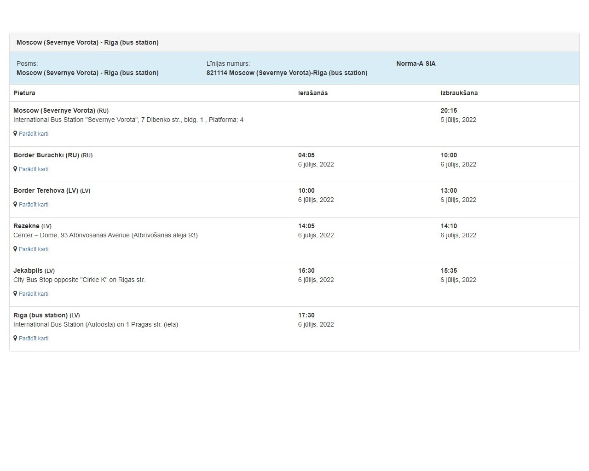Screen dimensions: 589x471
Task: Click map pin icon under Border Terehova
Action: point(15,205)
